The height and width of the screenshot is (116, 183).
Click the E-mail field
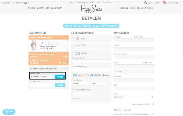coord(134,49)
